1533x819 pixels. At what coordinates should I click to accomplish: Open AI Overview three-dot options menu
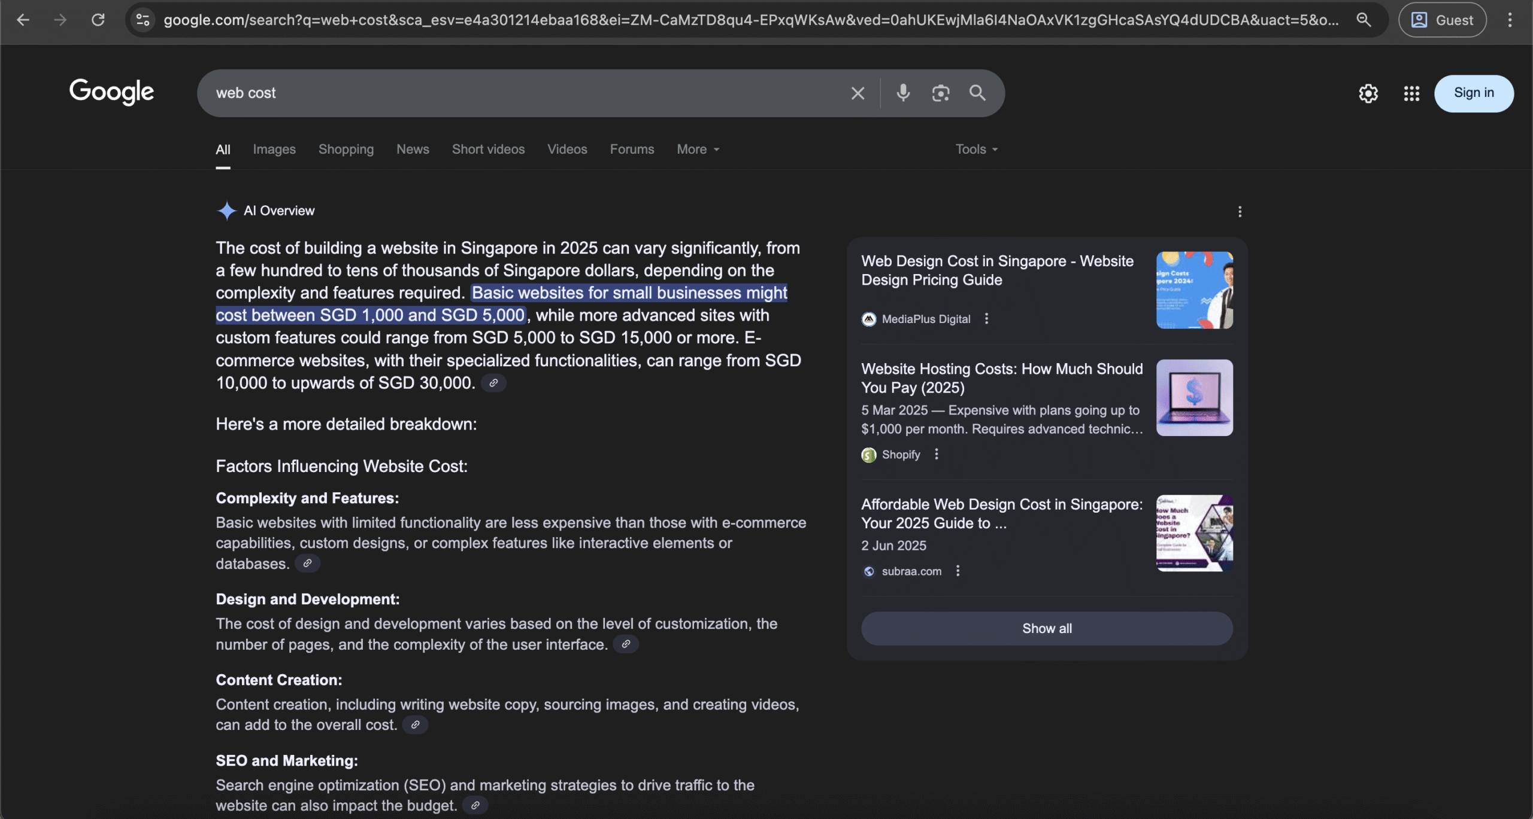1240,212
